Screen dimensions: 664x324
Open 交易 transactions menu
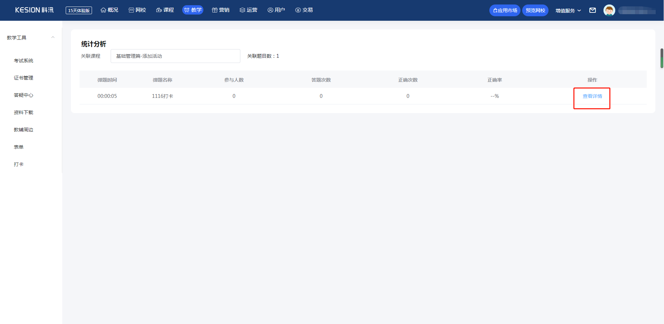click(x=304, y=10)
